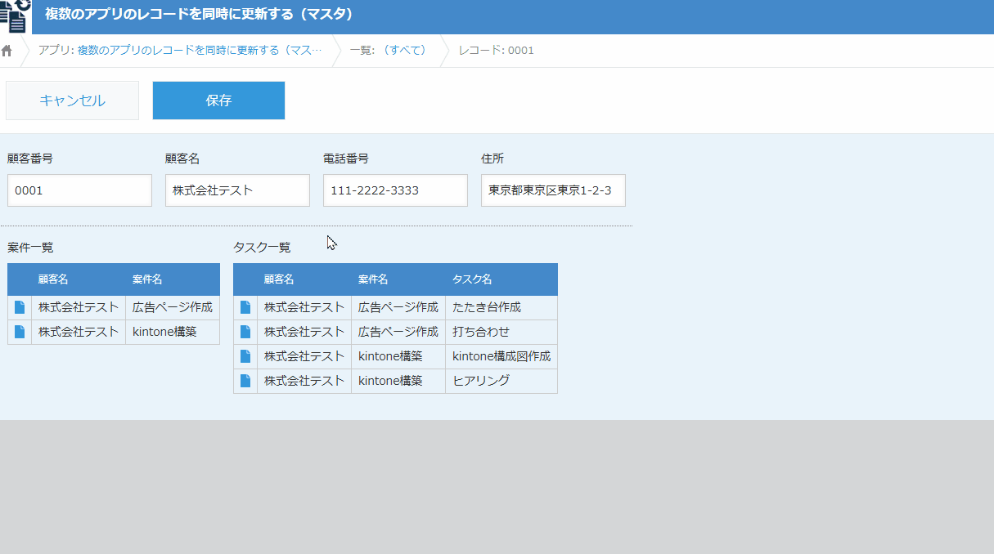994x554 pixels.
Task: Select 顧客名 column header in 案件一覧
Action: [x=79, y=279]
